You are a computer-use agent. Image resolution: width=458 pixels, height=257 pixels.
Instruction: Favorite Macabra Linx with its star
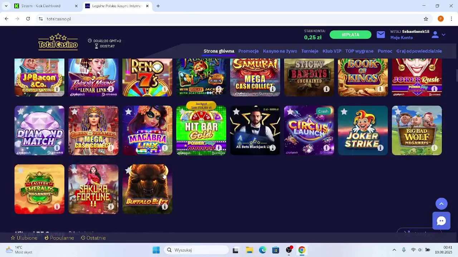click(128, 112)
